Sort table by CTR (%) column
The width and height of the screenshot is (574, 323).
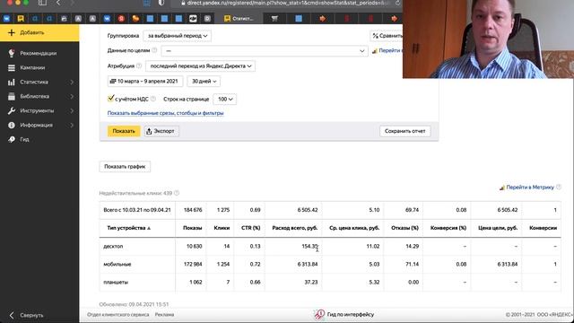point(251,228)
